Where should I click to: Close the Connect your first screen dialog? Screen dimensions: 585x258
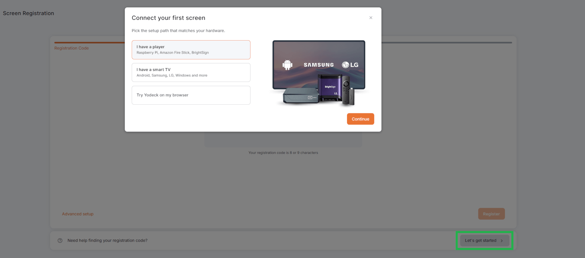point(371,18)
